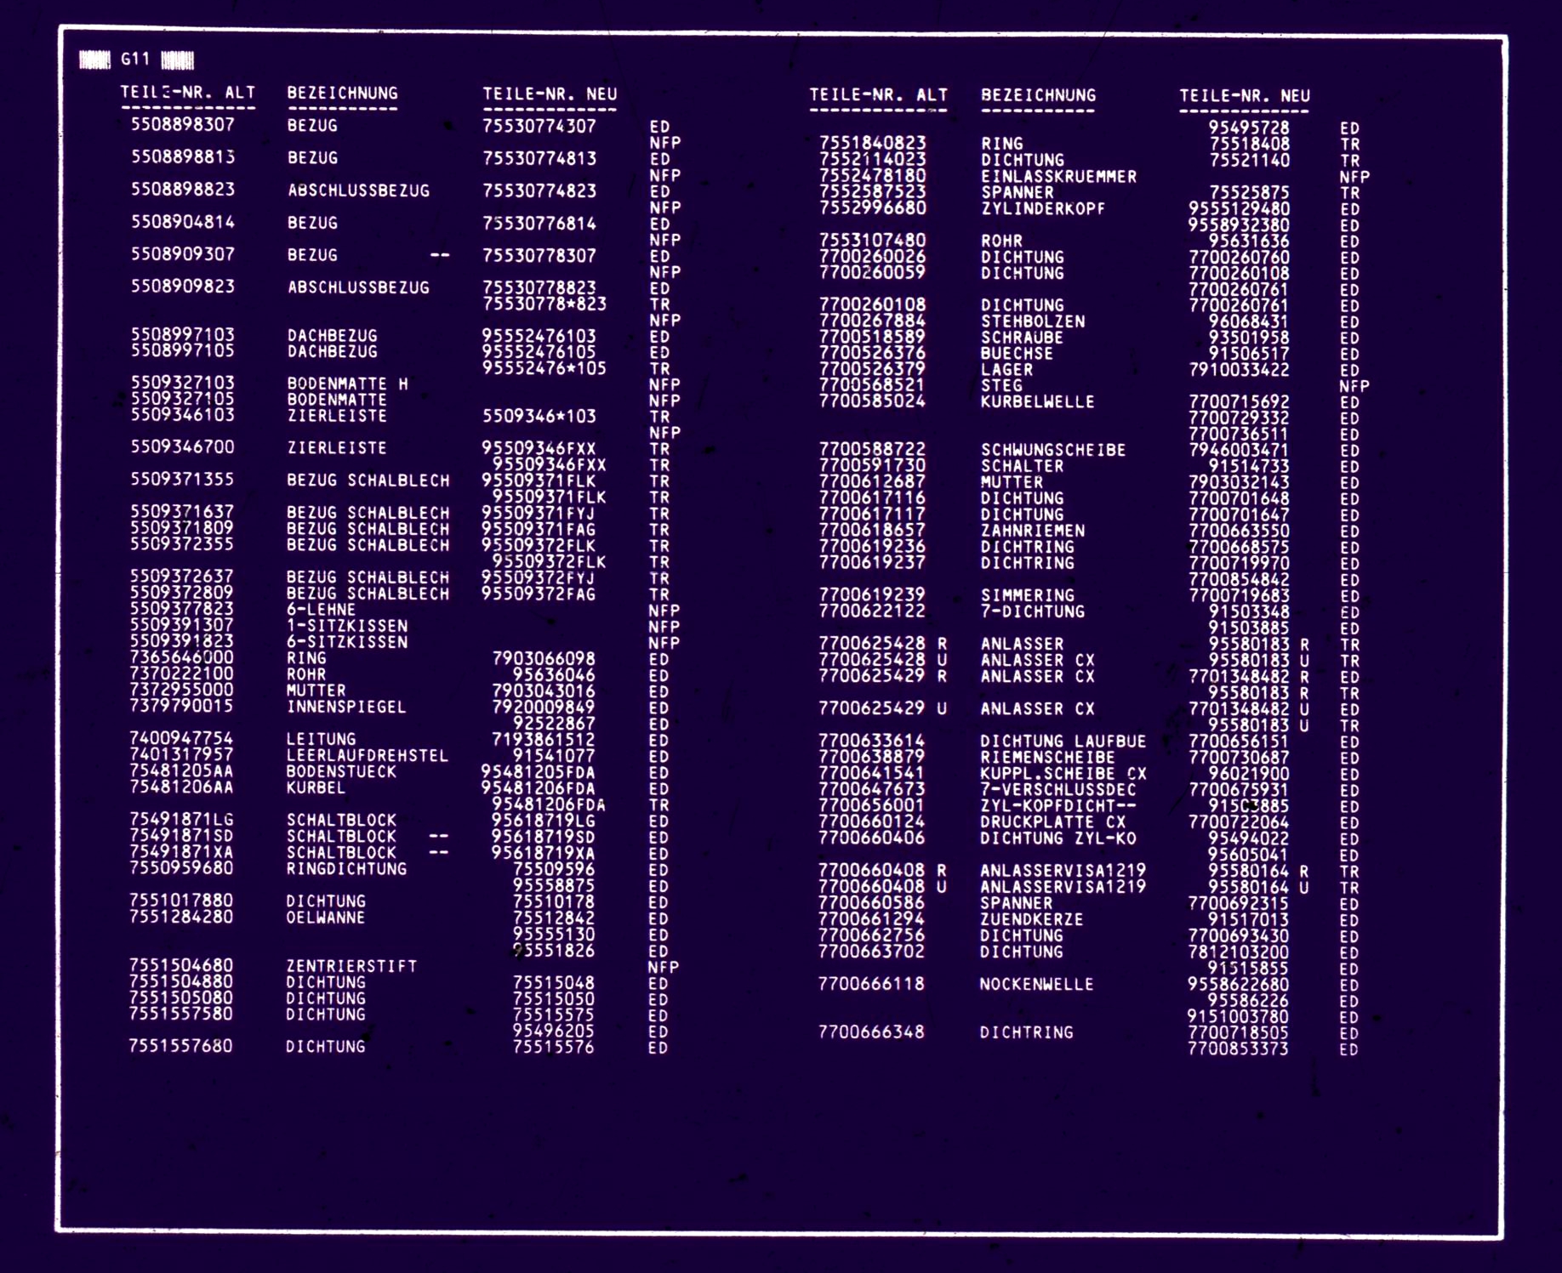Select the KURBELWELLE description
The height and width of the screenshot is (1273, 1562).
1038,401
